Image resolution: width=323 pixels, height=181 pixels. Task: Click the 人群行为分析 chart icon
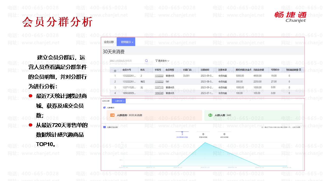[104, 127]
